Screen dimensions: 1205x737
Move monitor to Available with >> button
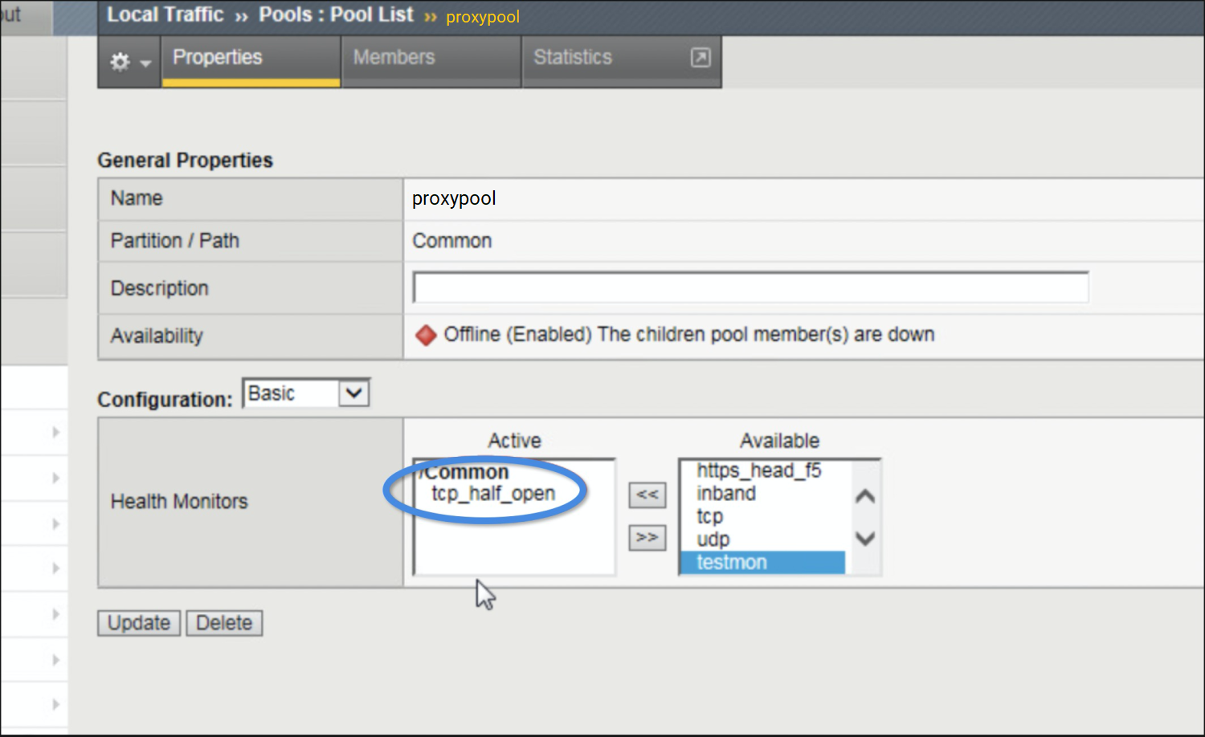click(647, 537)
